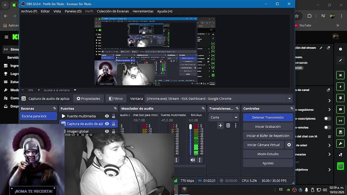Click Kick sidebar lightning bolt icon

(340, 87)
